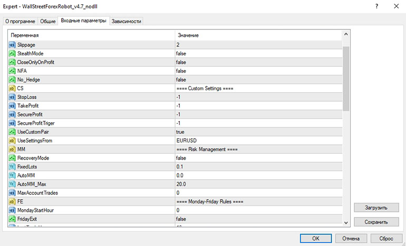The width and height of the screenshot is (406, 246).
Task: Select the UseSettingsFrom variable name
Action: pos(35,141)
